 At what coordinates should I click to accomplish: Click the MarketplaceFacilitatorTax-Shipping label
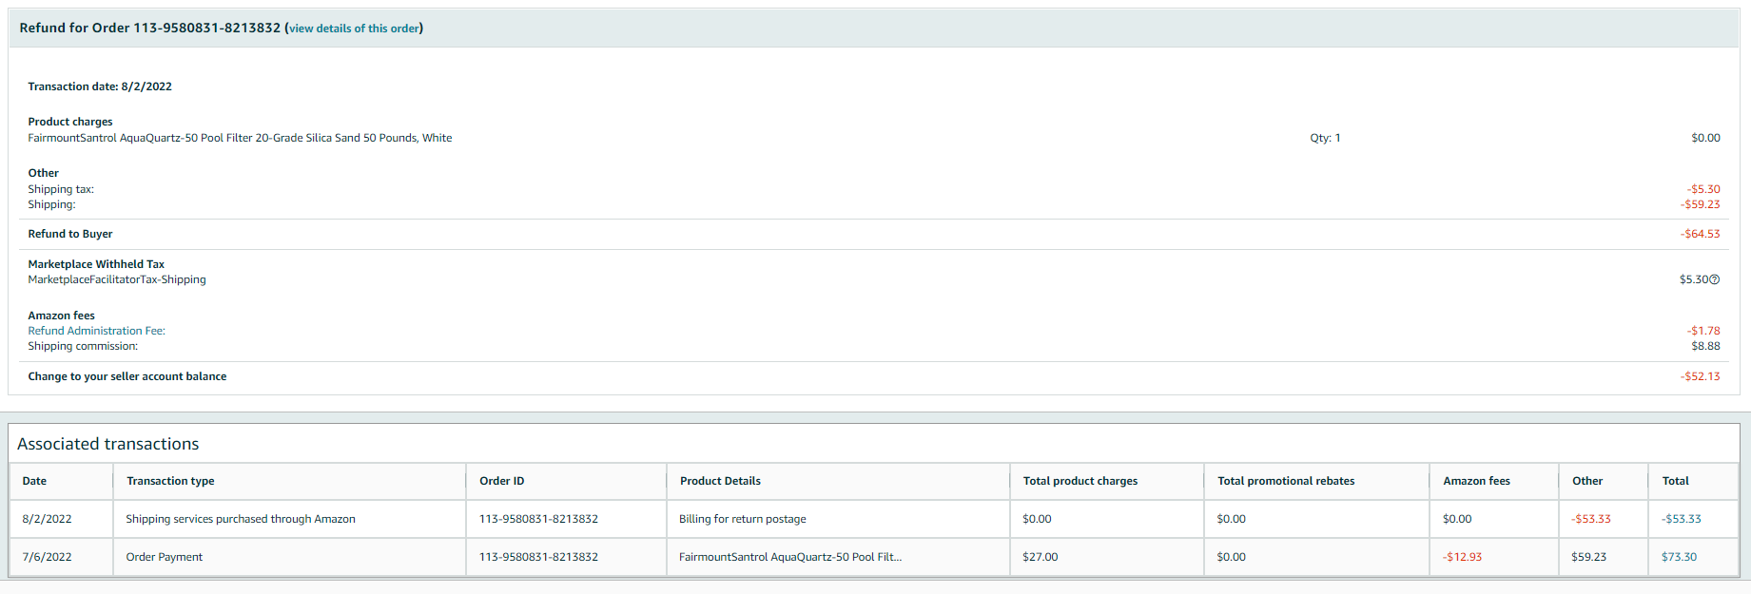pos(117,279)
